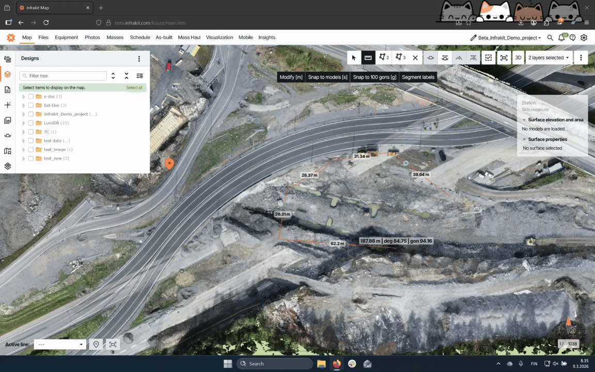Switch to the As-built tab

(x=164, y=38)
